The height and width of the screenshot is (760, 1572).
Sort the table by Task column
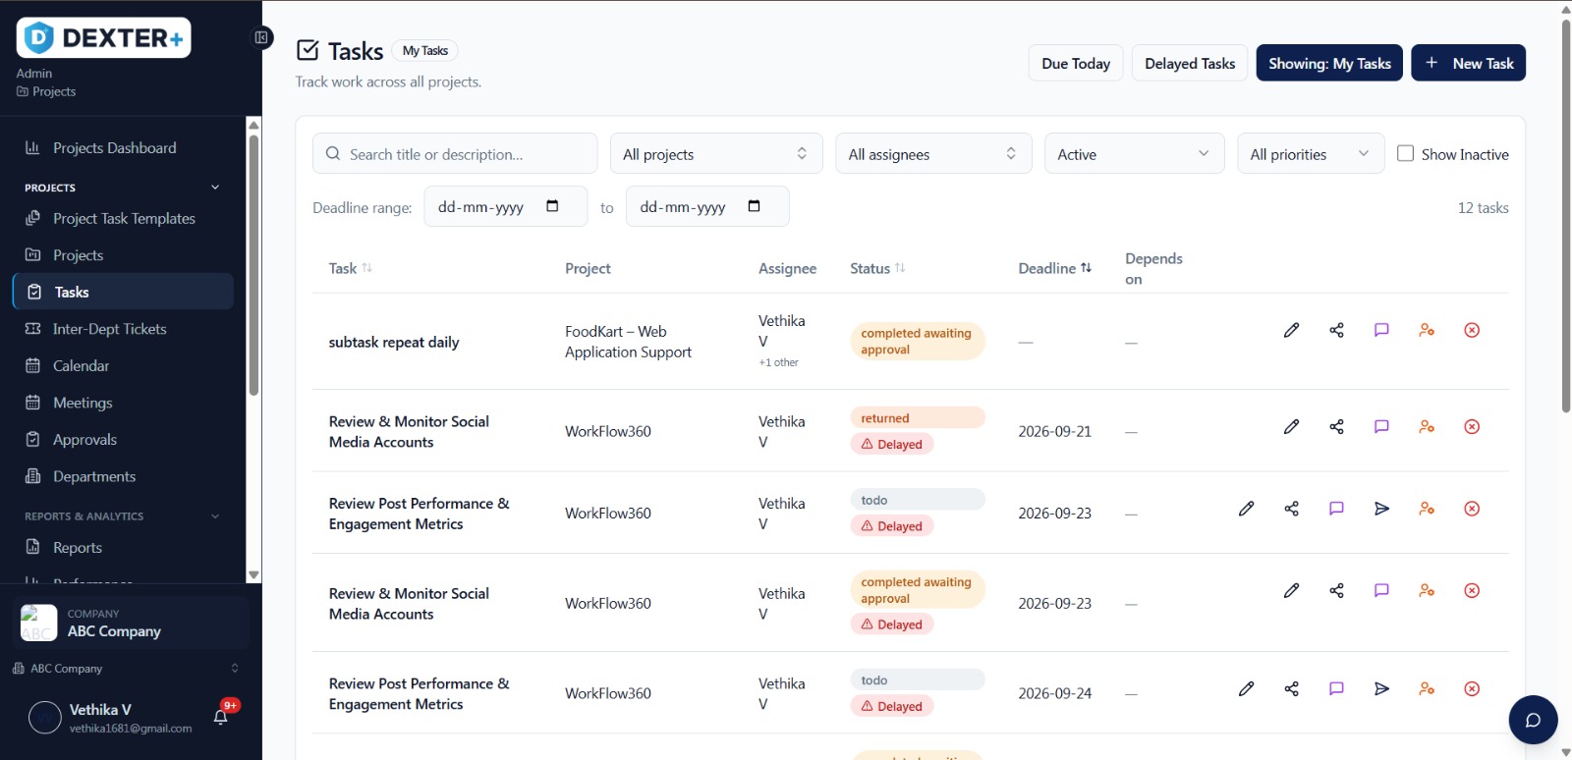point(350,268)
